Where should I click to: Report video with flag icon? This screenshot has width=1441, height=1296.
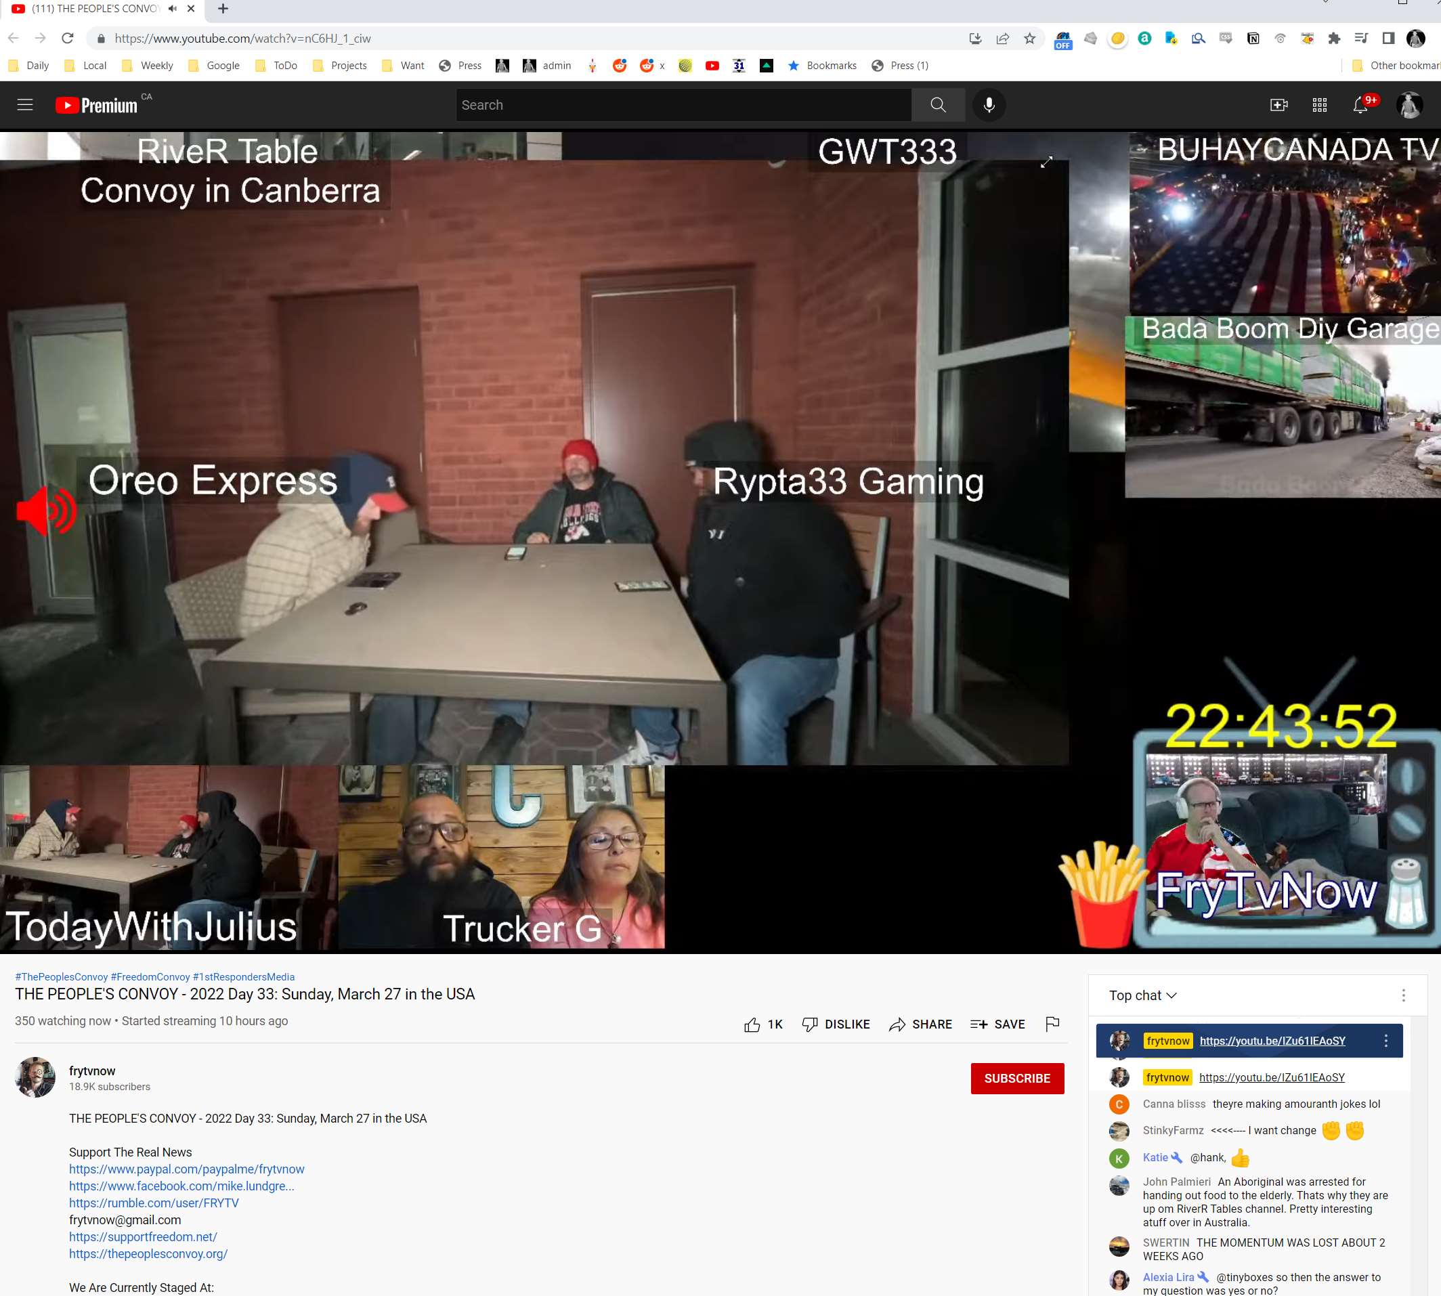(x=1052, y=1024)
